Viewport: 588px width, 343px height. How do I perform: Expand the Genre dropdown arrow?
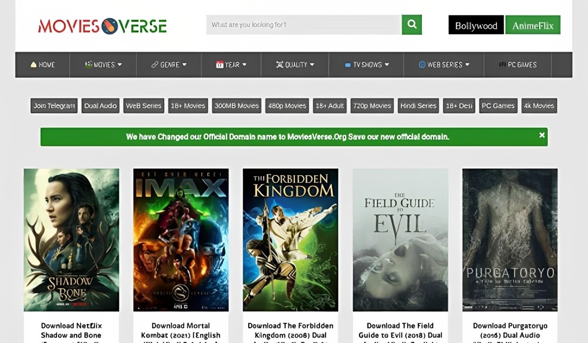tap(184, 65)
